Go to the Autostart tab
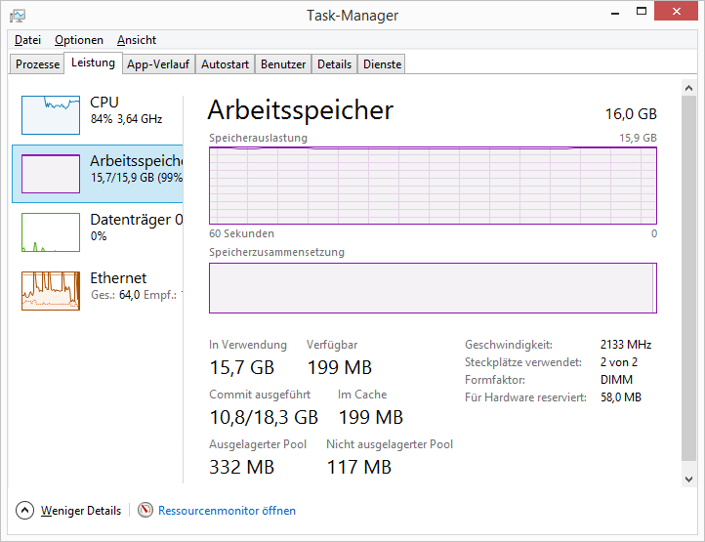This screenshot has width=705, height=542. tap(225, 64)
